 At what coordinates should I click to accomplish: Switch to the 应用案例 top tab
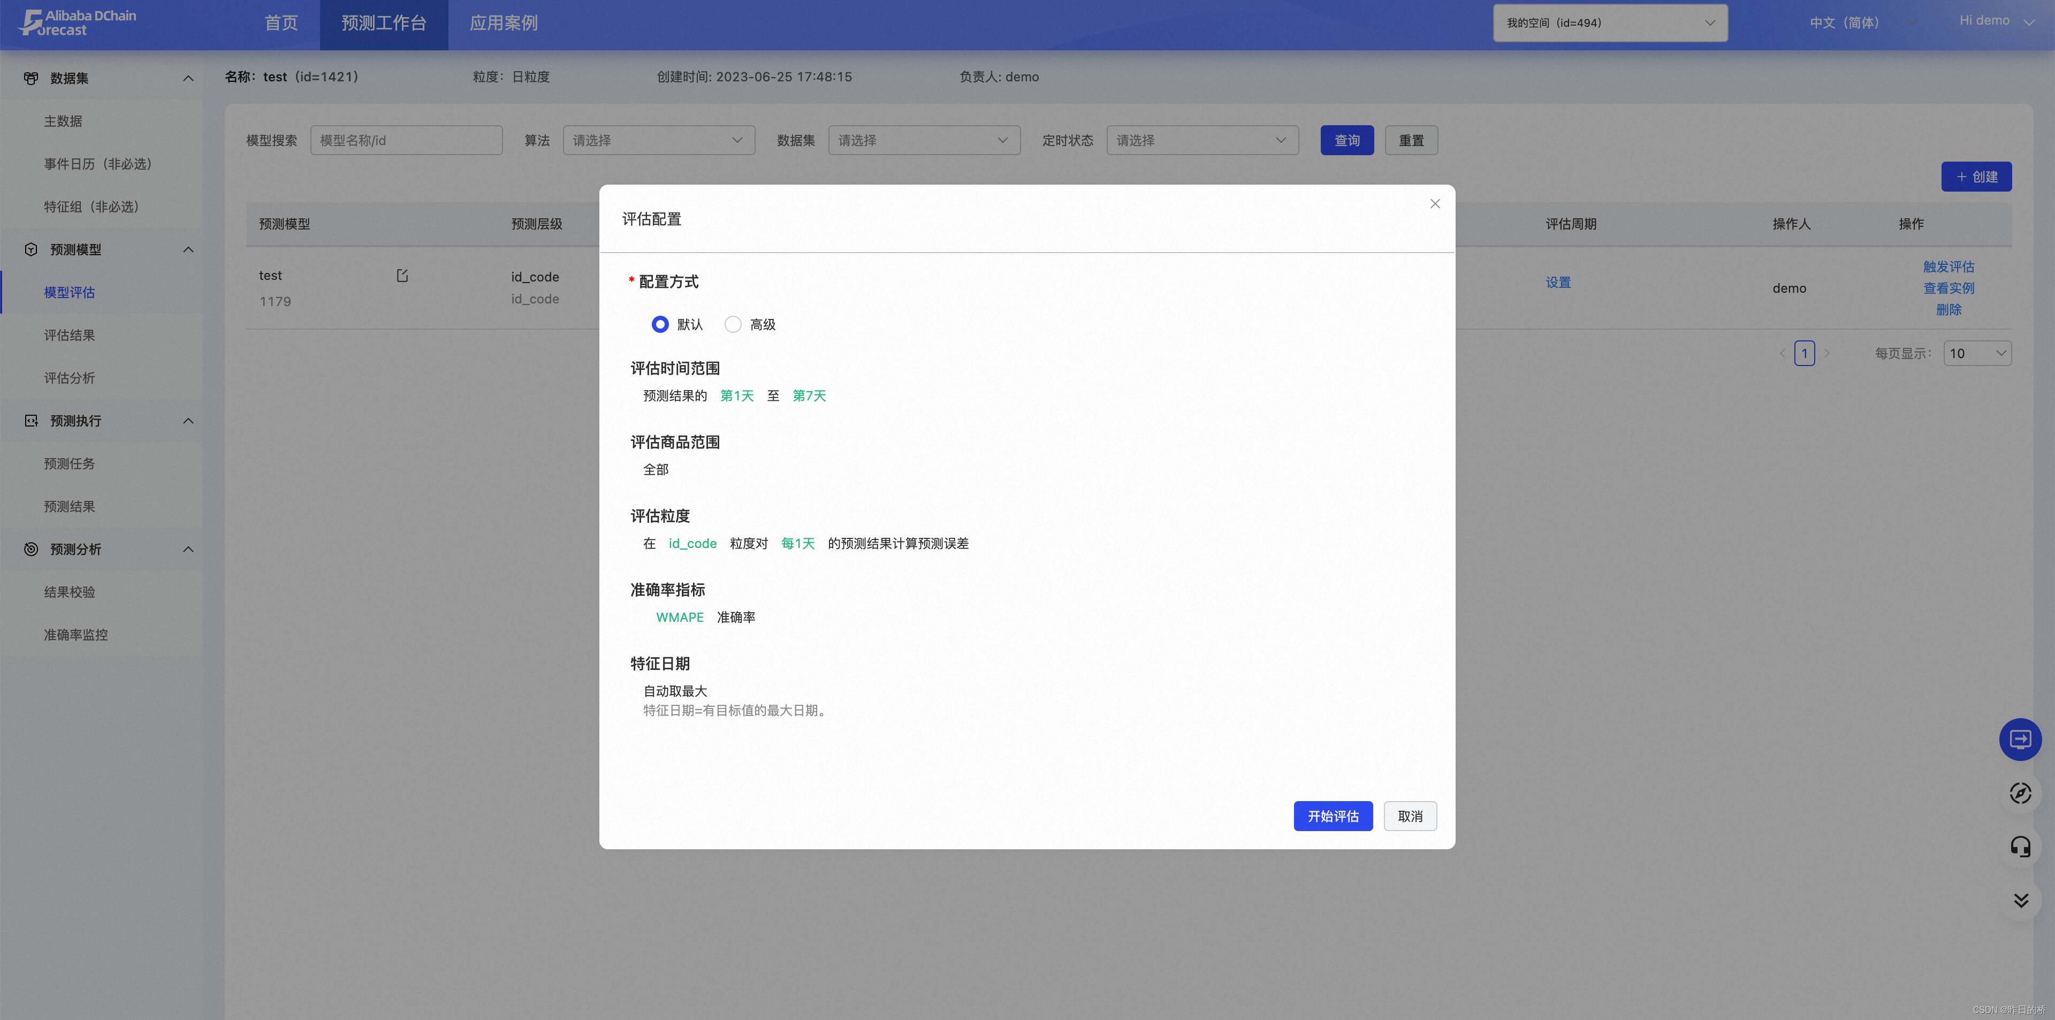pyautogui.click(x=504, y=23)
